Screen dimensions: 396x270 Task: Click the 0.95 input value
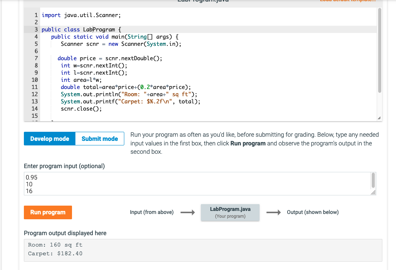click(x=31, y=177)
